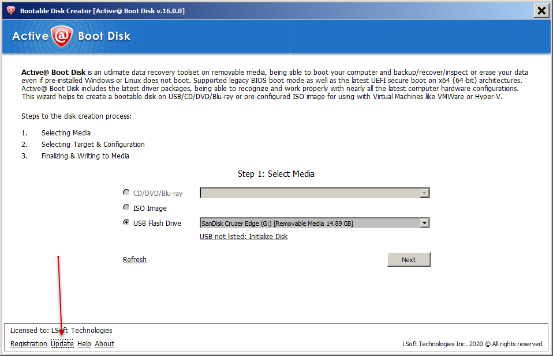Click 'Selecting Media' step text
Screen dimensions: 553x356
click(x=66, y=133)
